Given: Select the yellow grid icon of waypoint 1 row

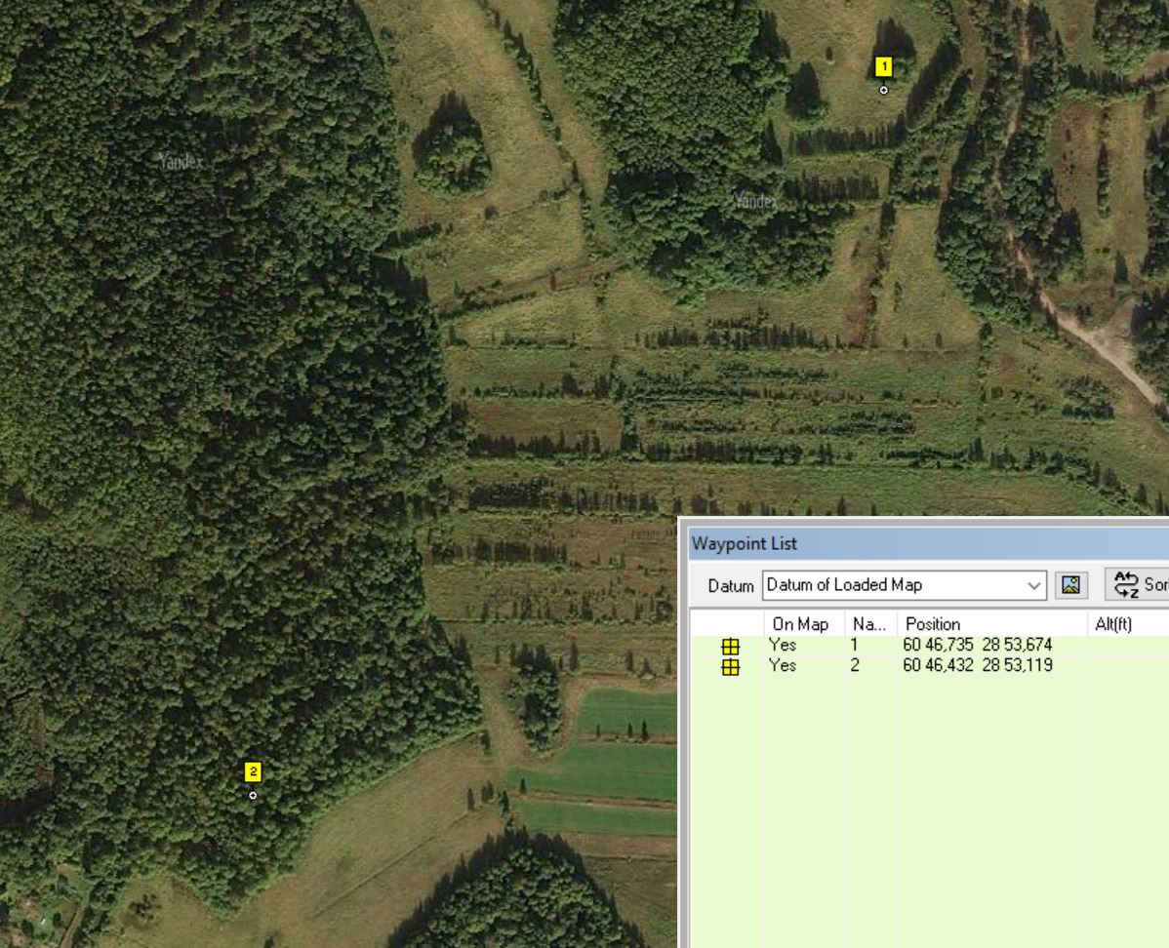Looking at the screenshot, I should [x=730, y=646].
